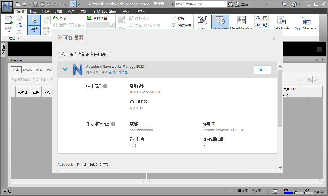Create a new file from quick access toolbar

point(18,4)
